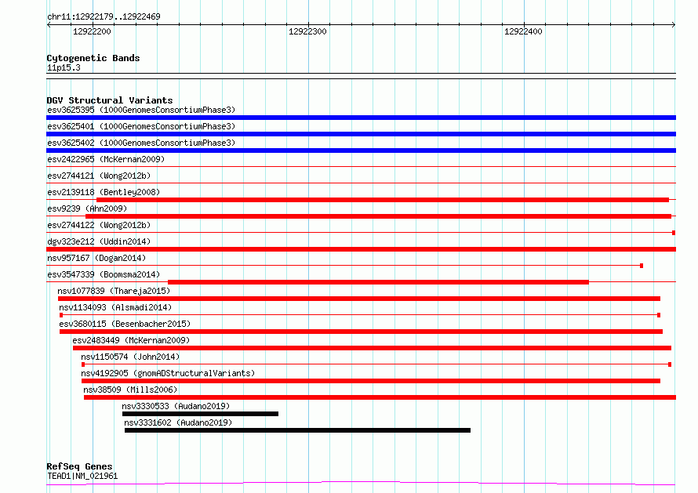Click the esv3547339 (Boomsma2014) thick red bar

point(378,282)
